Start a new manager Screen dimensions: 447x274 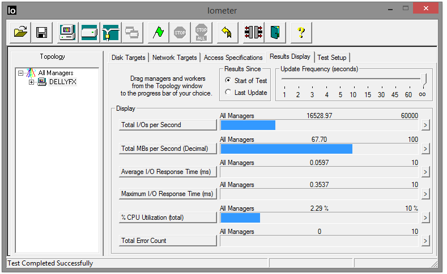(x=67, y=32)
